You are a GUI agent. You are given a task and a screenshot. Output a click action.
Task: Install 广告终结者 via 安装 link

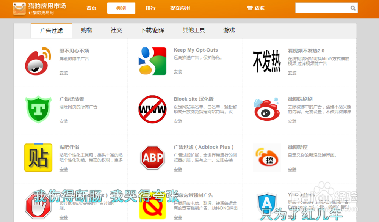(x=64, y=121)
